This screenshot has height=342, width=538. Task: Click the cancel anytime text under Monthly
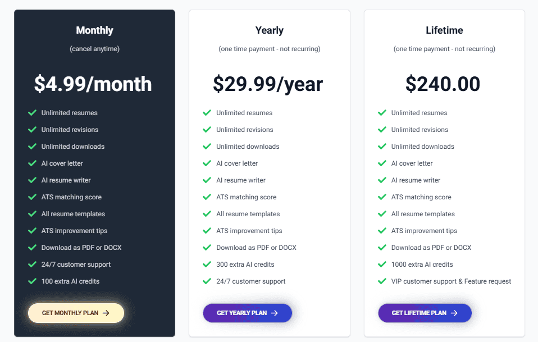94,49
